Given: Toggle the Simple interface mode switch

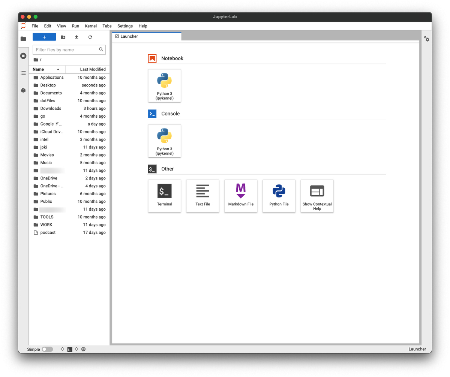Looking at the screenshot, I should click(47, 349).
